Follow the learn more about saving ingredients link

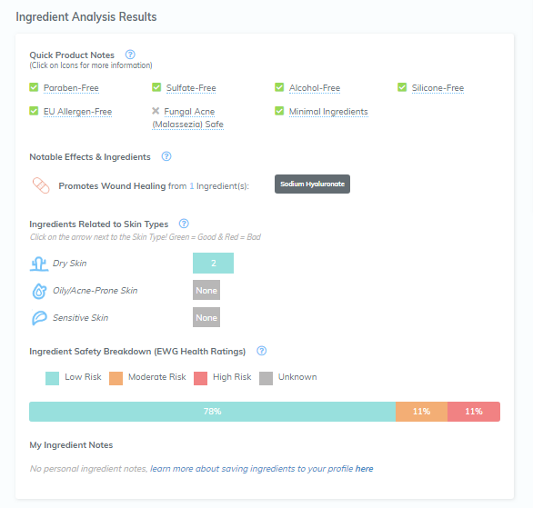[262, 469]
